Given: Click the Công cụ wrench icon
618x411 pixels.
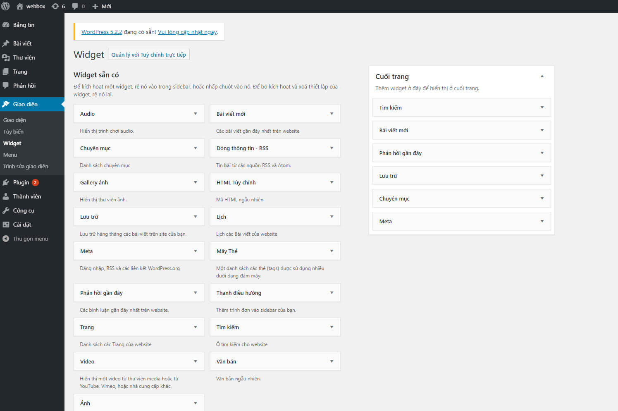Looking at the screenshot, I should [6, 210].
